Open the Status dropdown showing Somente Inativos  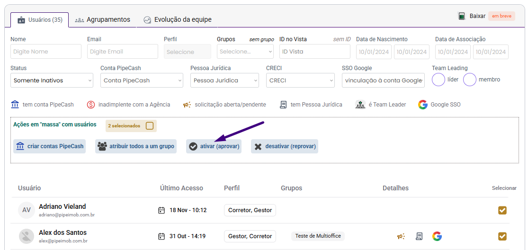52,80
